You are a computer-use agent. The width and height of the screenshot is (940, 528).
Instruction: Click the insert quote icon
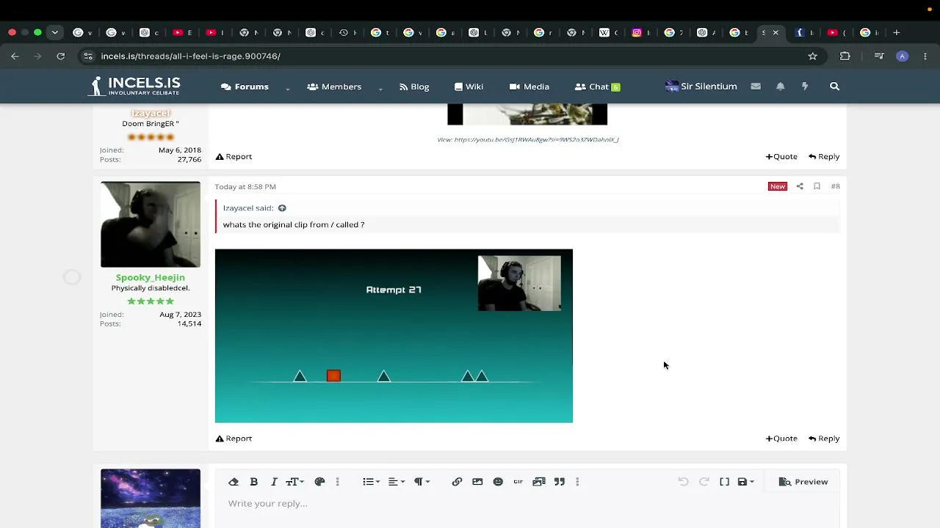560,482
